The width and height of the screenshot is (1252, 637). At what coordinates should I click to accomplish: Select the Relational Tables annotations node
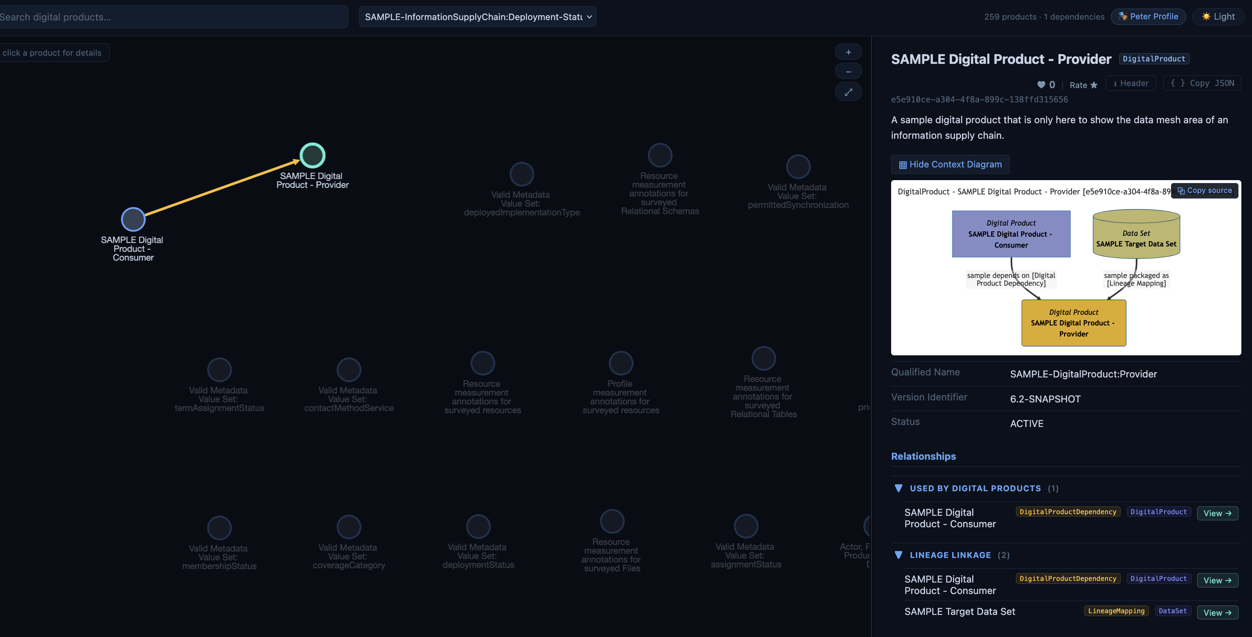(763, 358)
